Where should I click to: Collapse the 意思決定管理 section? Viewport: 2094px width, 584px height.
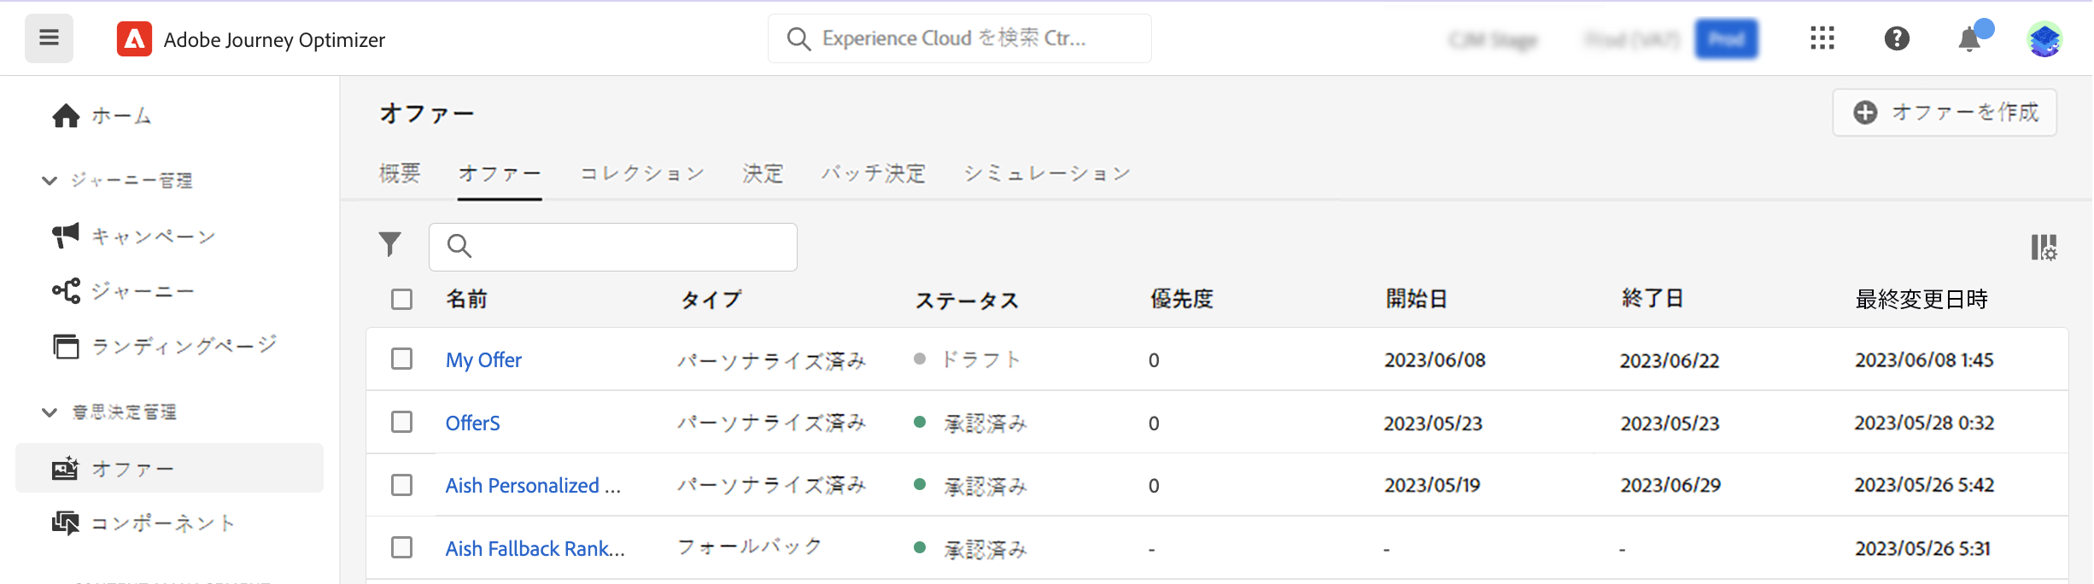tap(50, 412)
